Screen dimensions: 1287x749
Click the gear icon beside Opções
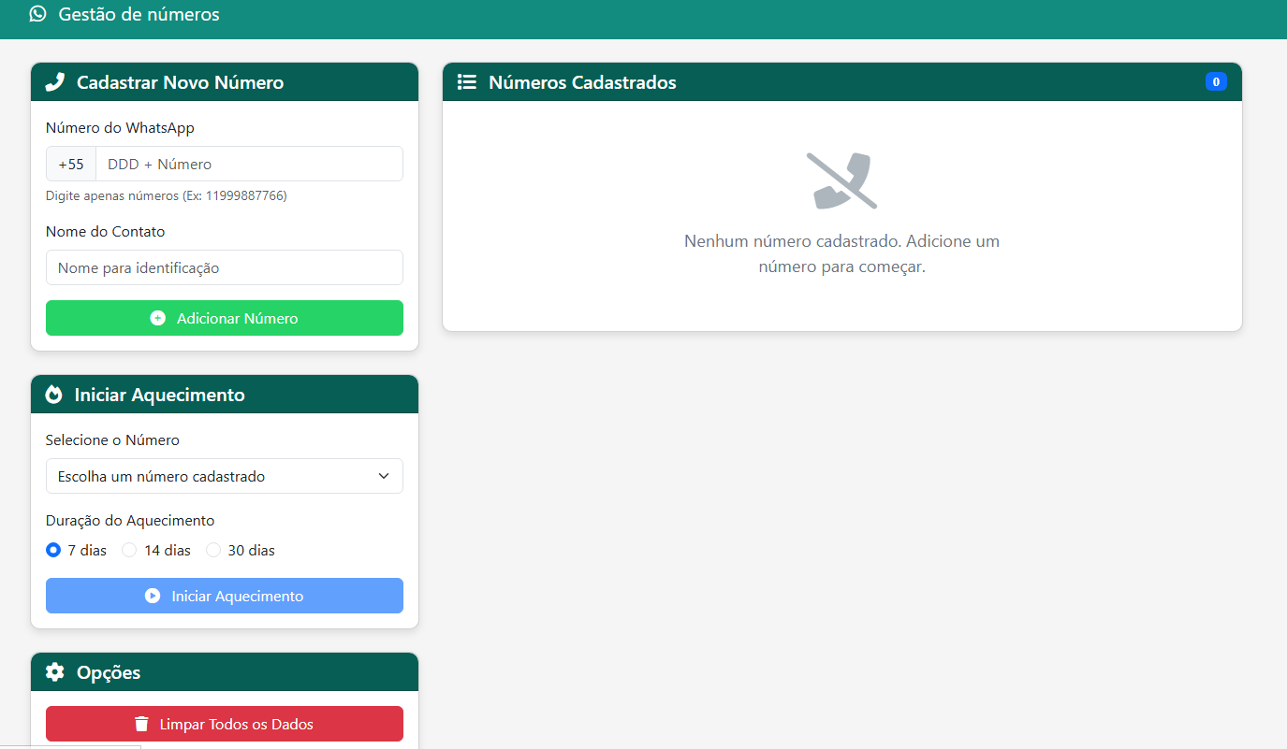pos(55,672)
